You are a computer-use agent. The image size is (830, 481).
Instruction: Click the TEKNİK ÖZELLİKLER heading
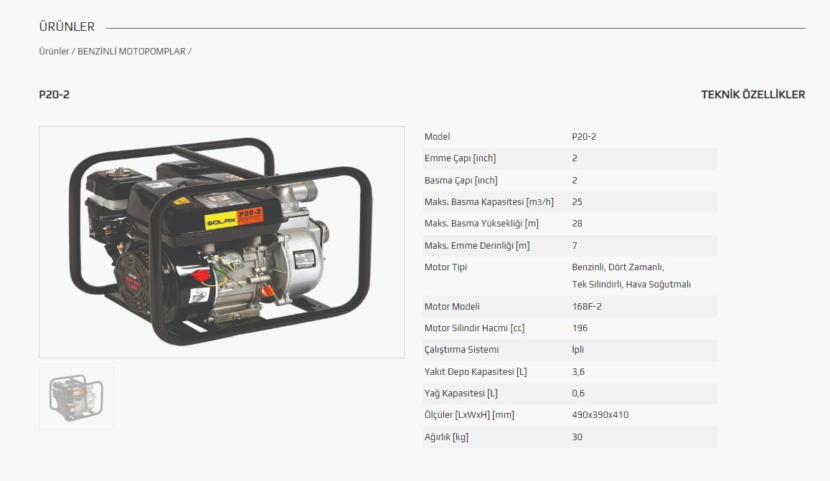point(753,95)
